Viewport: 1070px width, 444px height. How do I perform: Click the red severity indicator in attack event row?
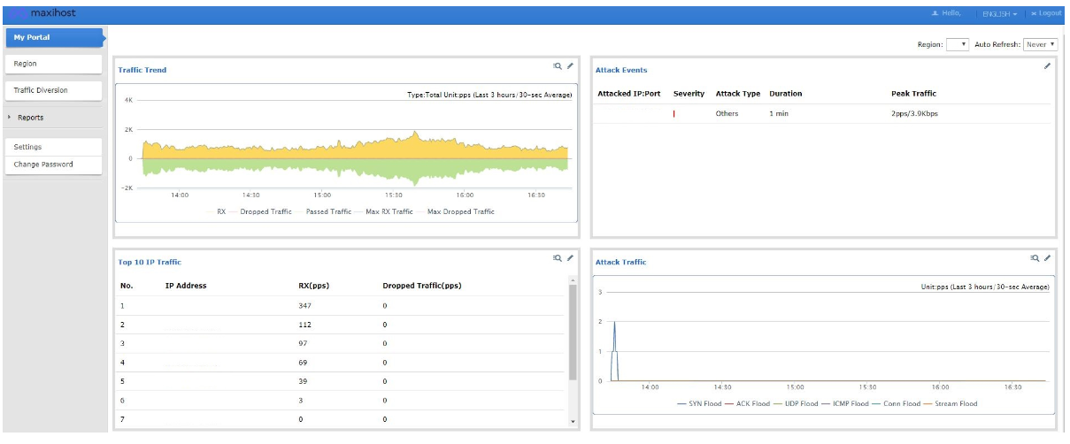click(x=674, y=113)
